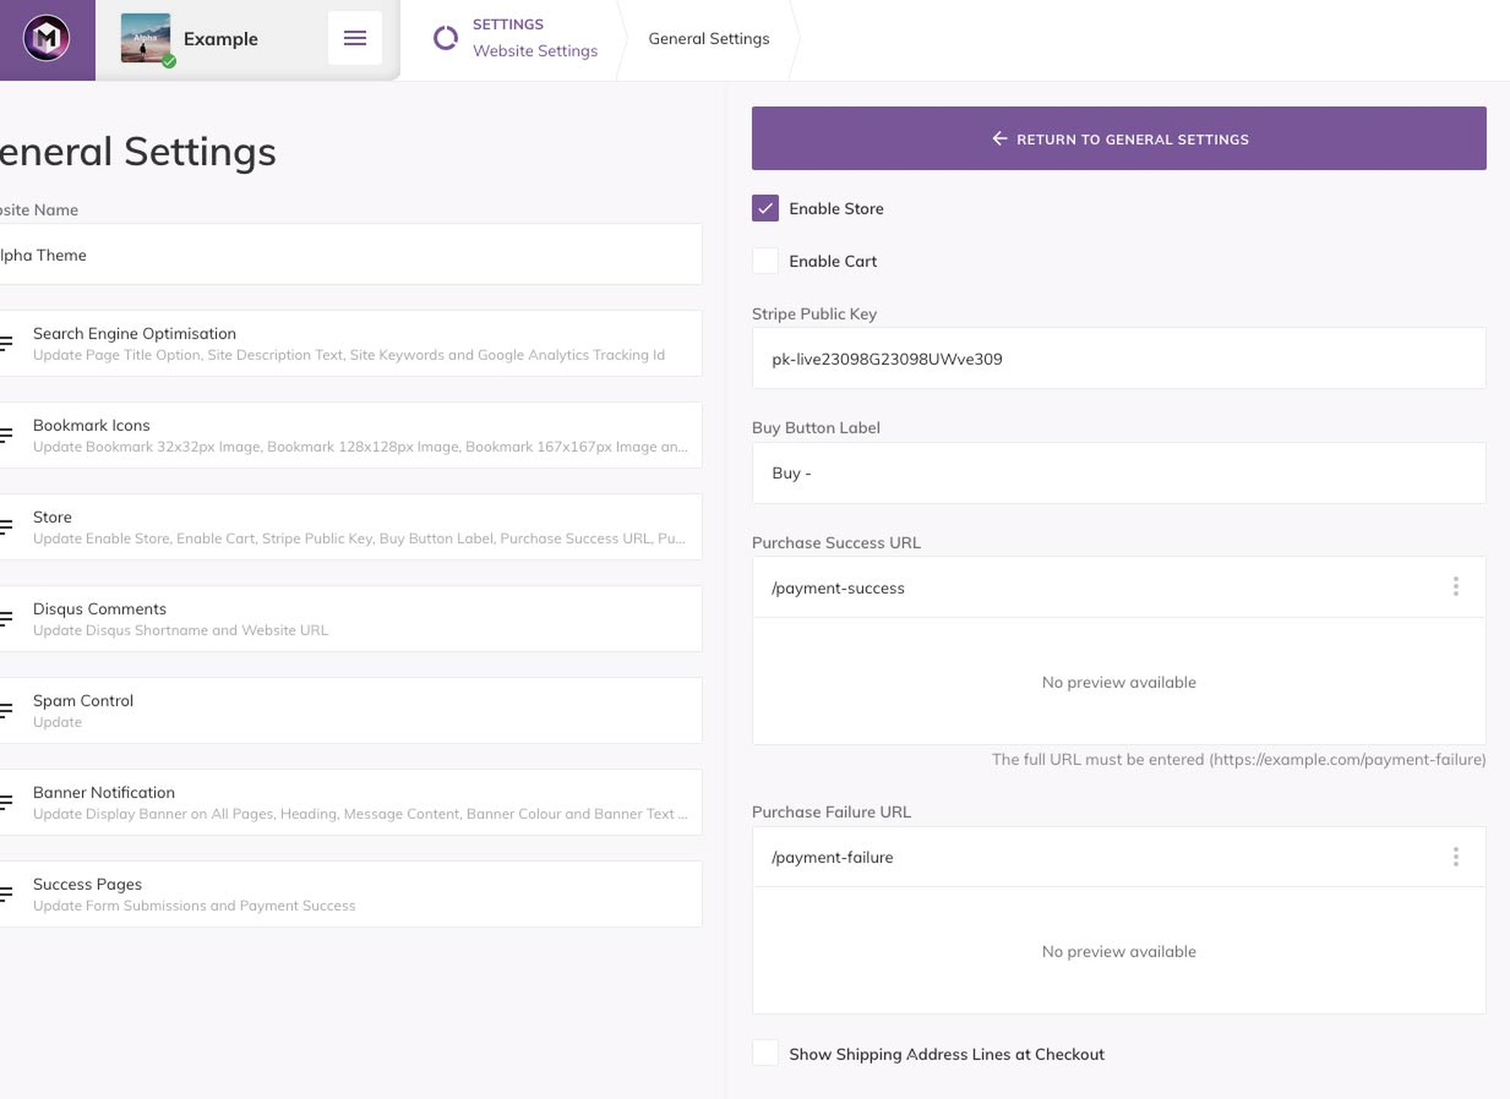Click the Bookmark Icons section icon

(x=6, y=435)
